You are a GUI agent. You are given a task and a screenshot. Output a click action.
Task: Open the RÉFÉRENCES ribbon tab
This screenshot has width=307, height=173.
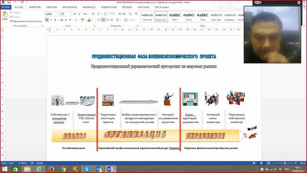(89, 7)
